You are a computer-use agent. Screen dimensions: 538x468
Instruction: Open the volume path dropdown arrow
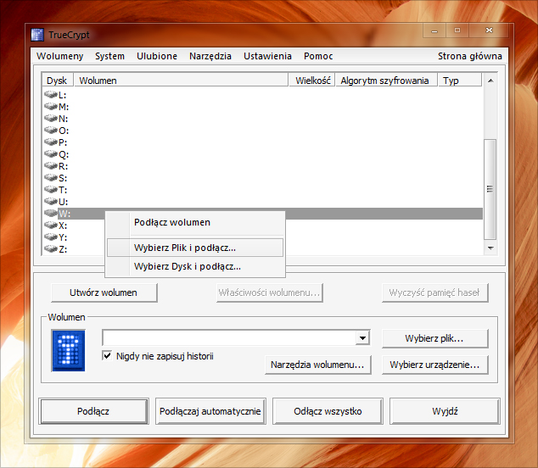click(x=362, y=338)
